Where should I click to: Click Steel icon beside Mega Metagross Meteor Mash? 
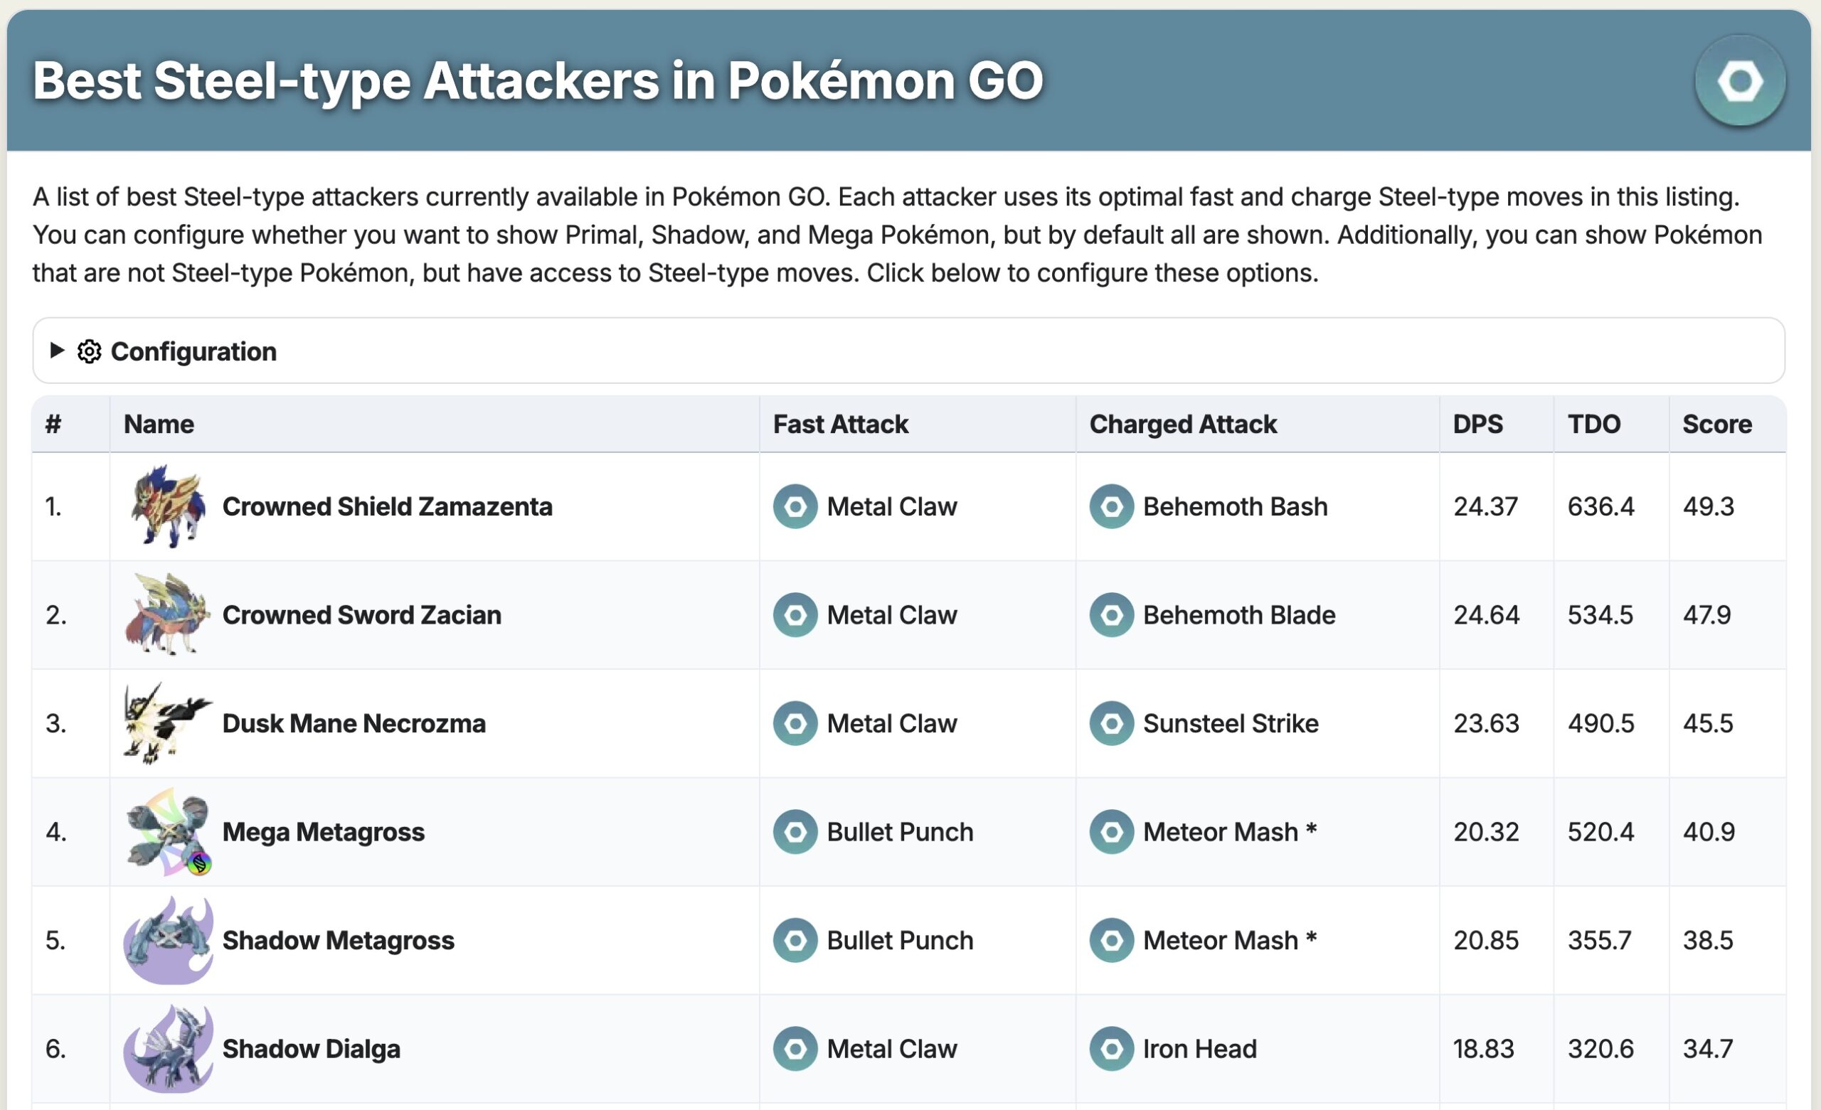coord(1112,832)
